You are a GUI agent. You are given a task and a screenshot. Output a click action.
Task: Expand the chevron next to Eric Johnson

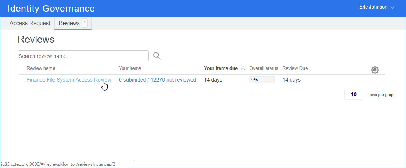pos(393,7)
